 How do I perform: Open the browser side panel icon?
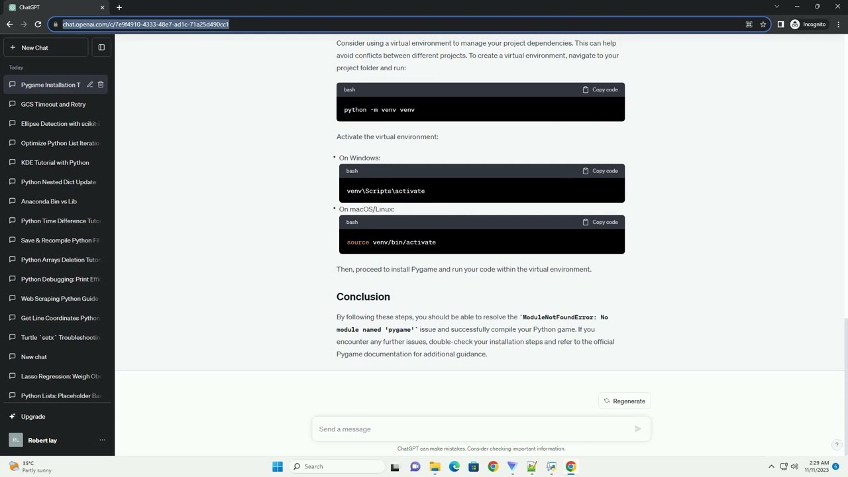pyautogui.click(x=780, y=25)
